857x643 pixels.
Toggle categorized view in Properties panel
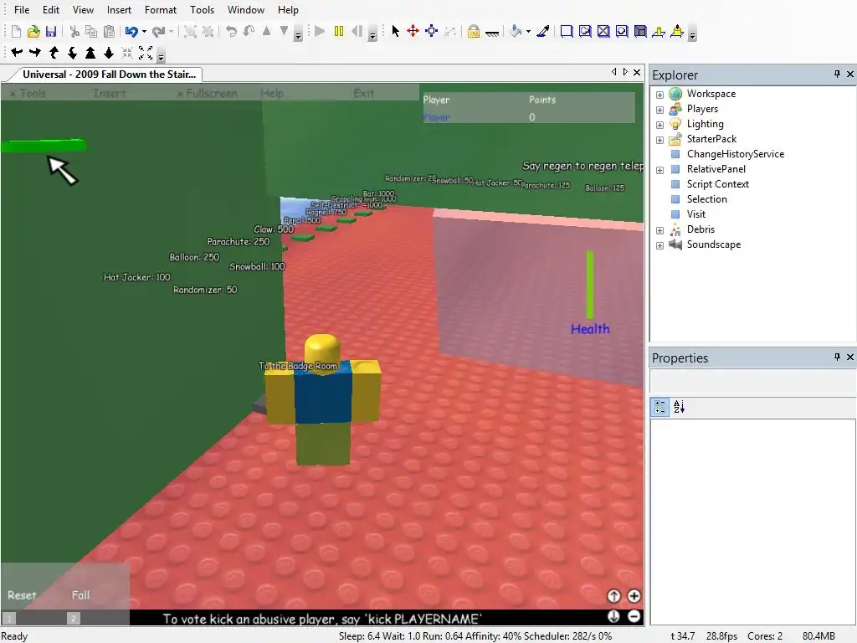[x=660, y=407]
